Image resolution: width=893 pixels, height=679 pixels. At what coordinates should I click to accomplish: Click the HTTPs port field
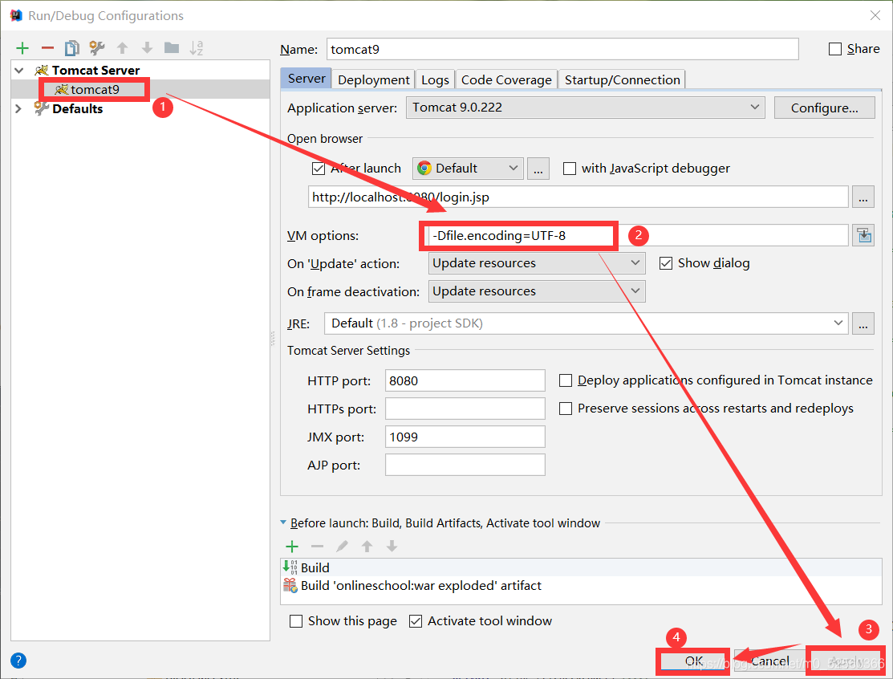(465, 409)
